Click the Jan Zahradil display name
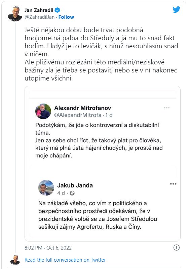This screenshot has height=269, width=189. (39, 10)
